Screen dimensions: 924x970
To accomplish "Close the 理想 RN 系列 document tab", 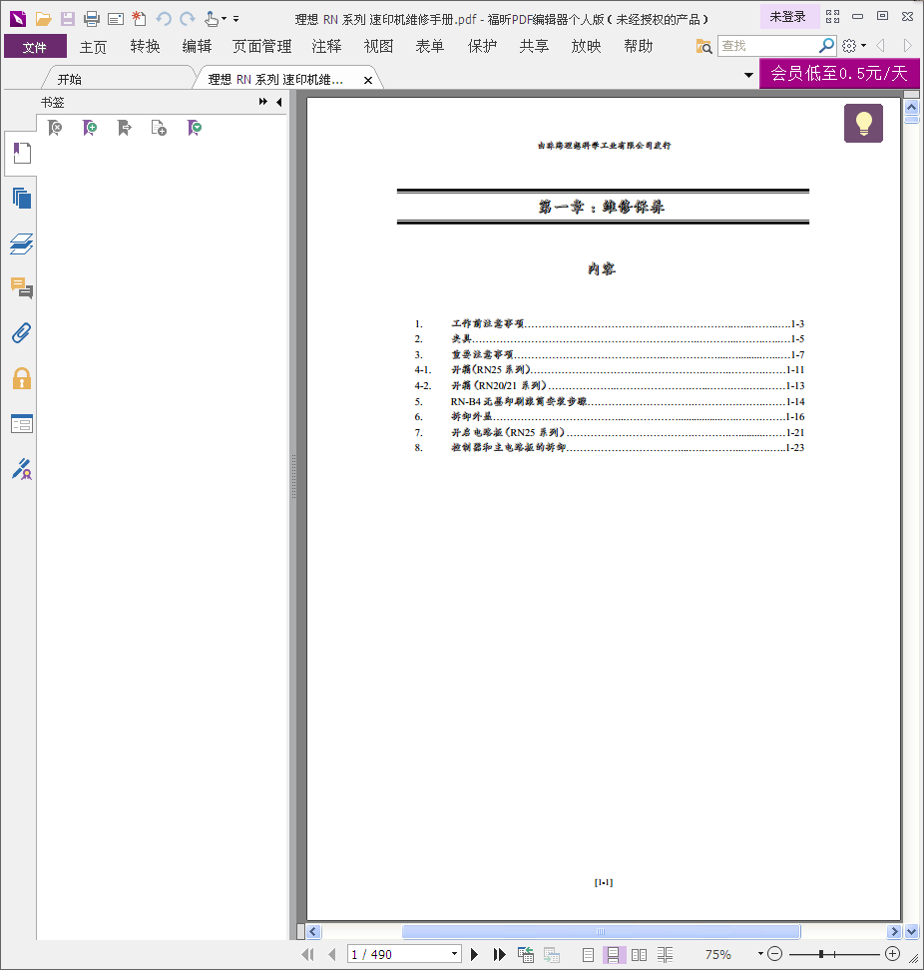I will coord(368,80).
